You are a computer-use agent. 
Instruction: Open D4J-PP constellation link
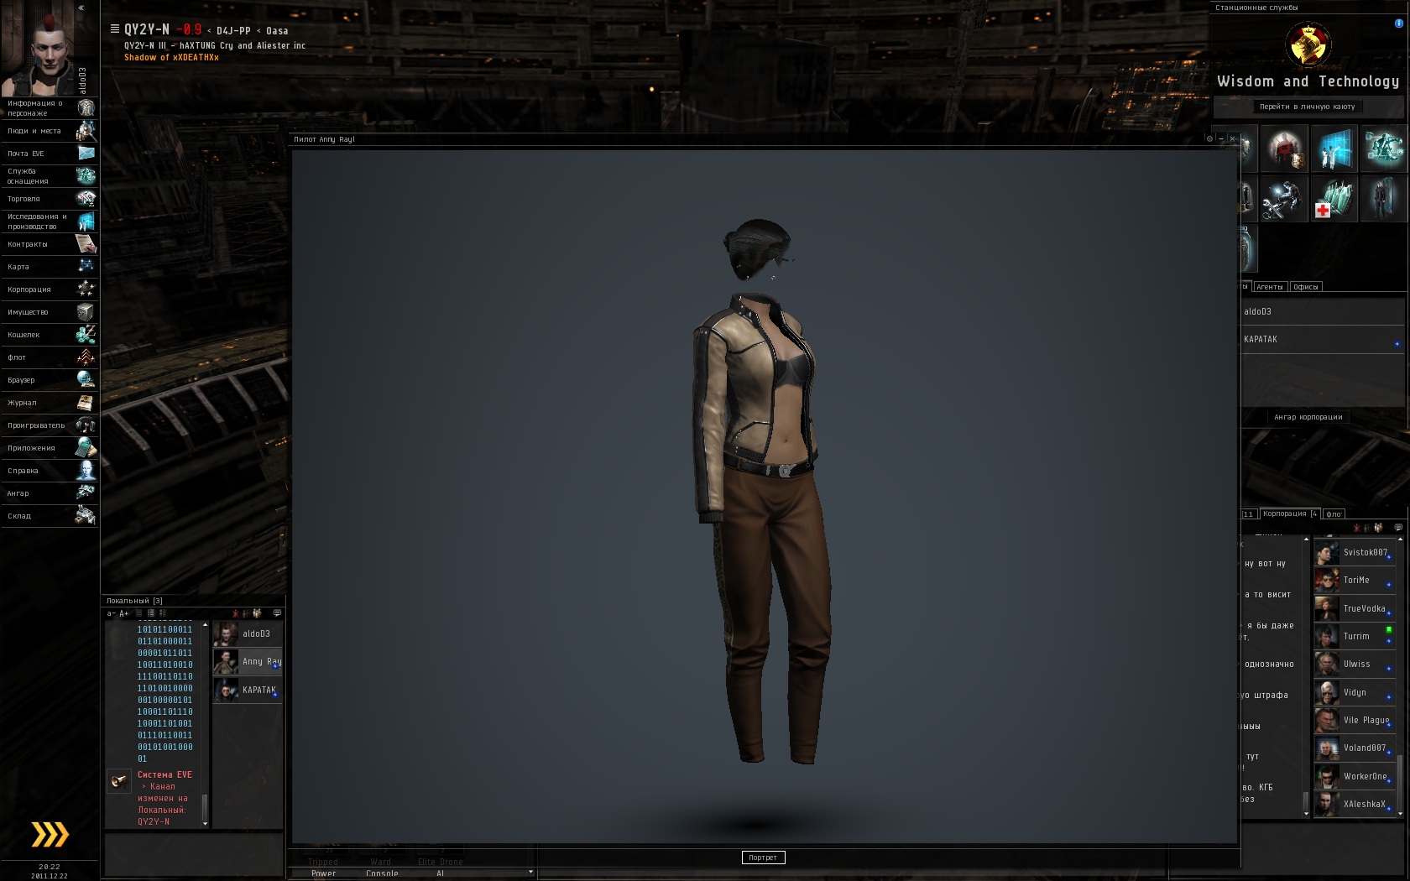coord(233,31)
